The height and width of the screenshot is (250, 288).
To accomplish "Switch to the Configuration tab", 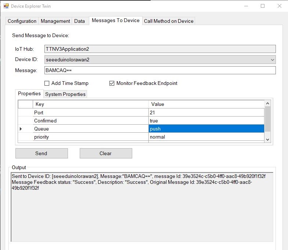I will click(22, 21).
